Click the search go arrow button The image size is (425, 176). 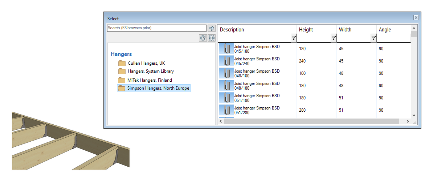[212, 28]
